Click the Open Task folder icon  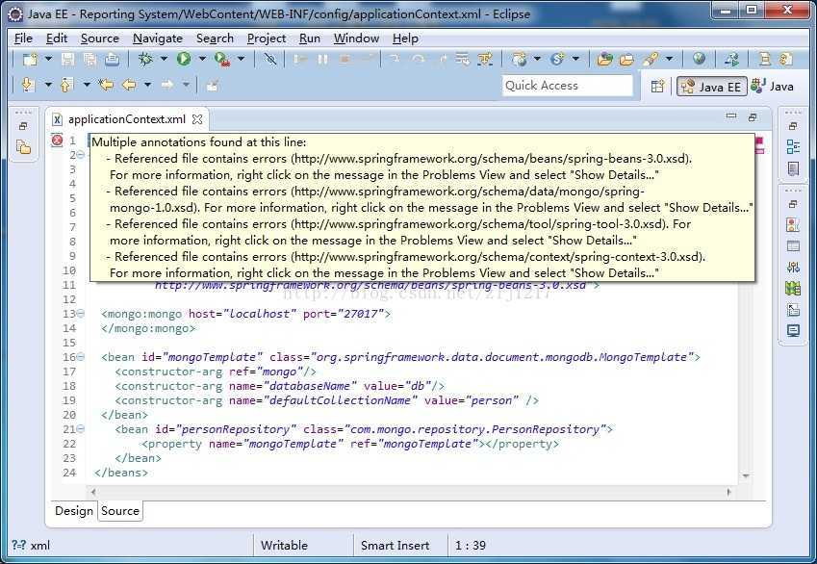click(626, 59)
